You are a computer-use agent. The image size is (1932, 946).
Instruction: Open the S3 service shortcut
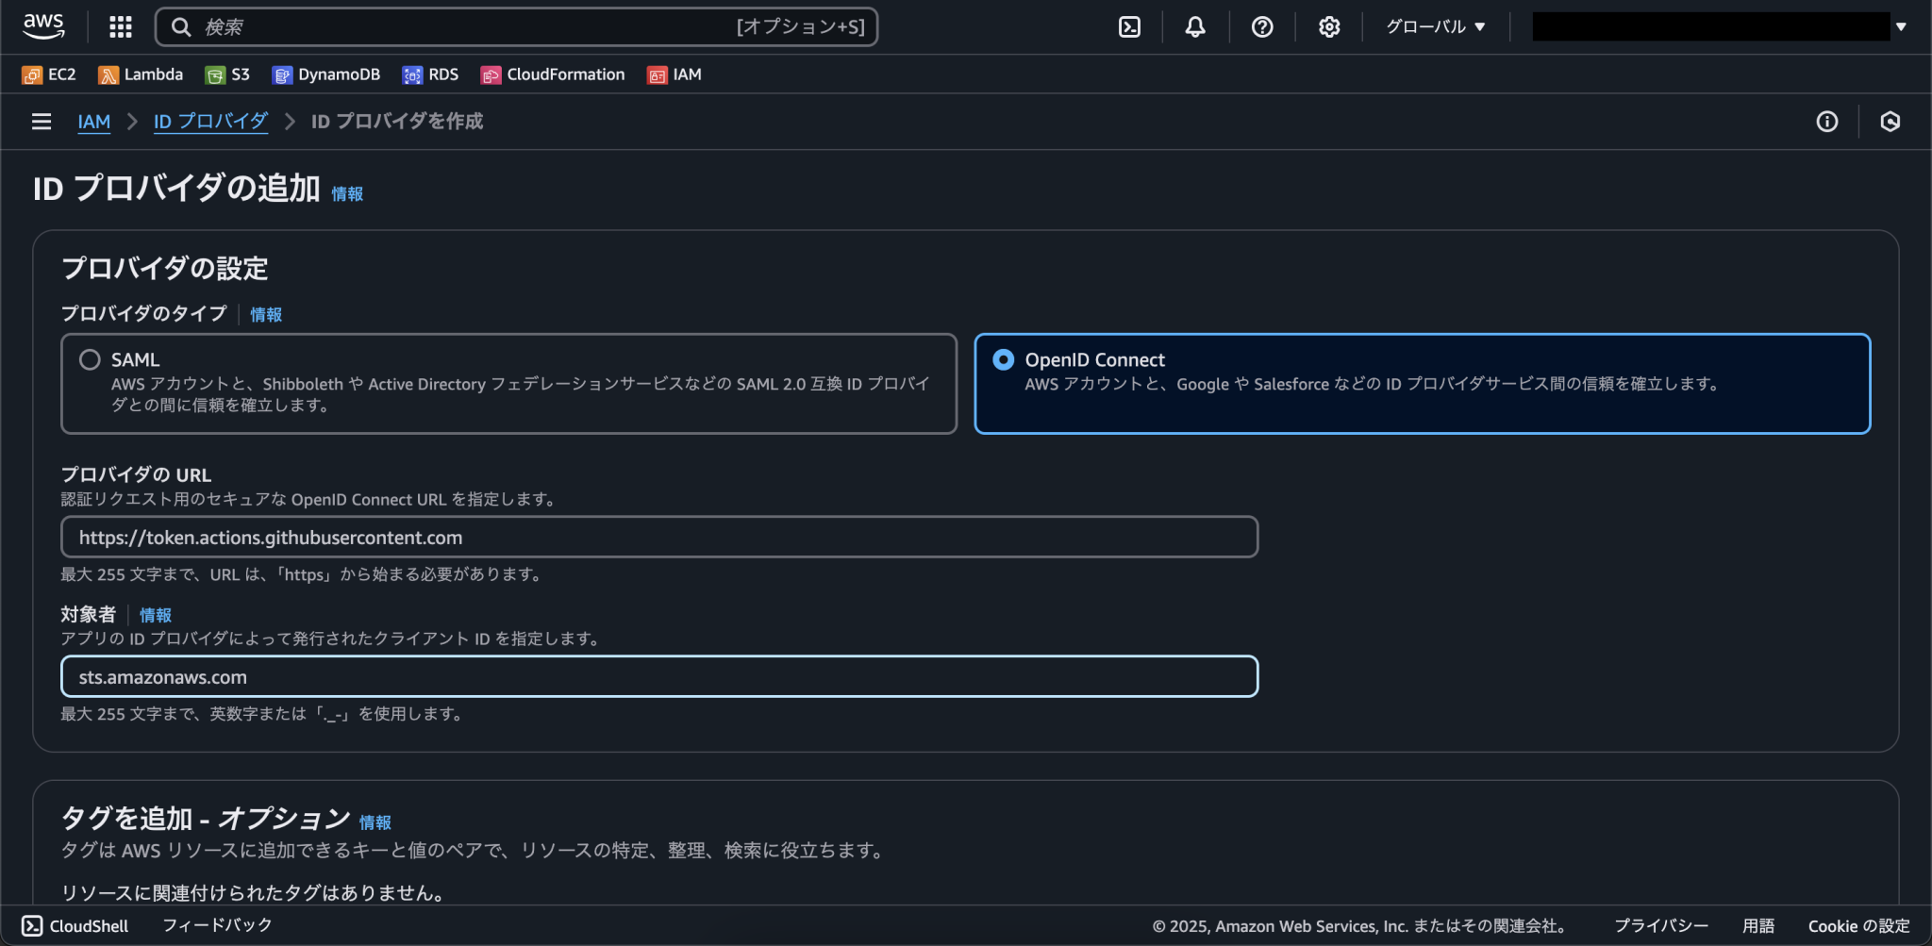[226, 74]
